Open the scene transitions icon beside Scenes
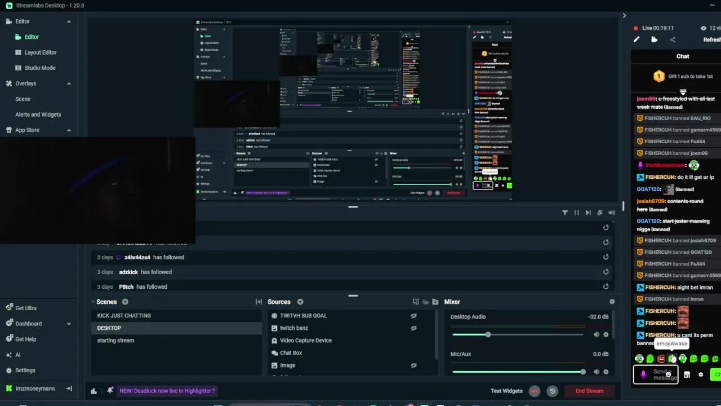This screenshot has height=406, width=721. point(259,302)
